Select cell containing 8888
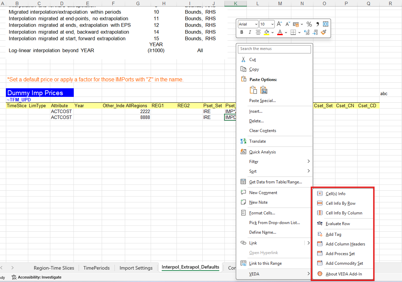402x282 pixels. point(138,117)
